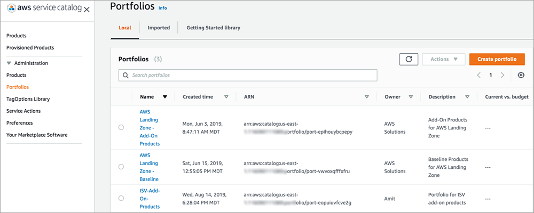Select ISV-Add-On-Products portfolio radio
The height and width of the screenshot is (213, 534).
pyautogui.click(x=121, y=198)
